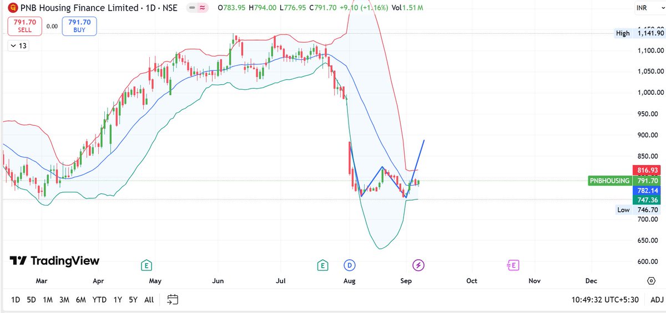Click the blue BUY 791.70 button
666x313 pixels.
[79, 26]
